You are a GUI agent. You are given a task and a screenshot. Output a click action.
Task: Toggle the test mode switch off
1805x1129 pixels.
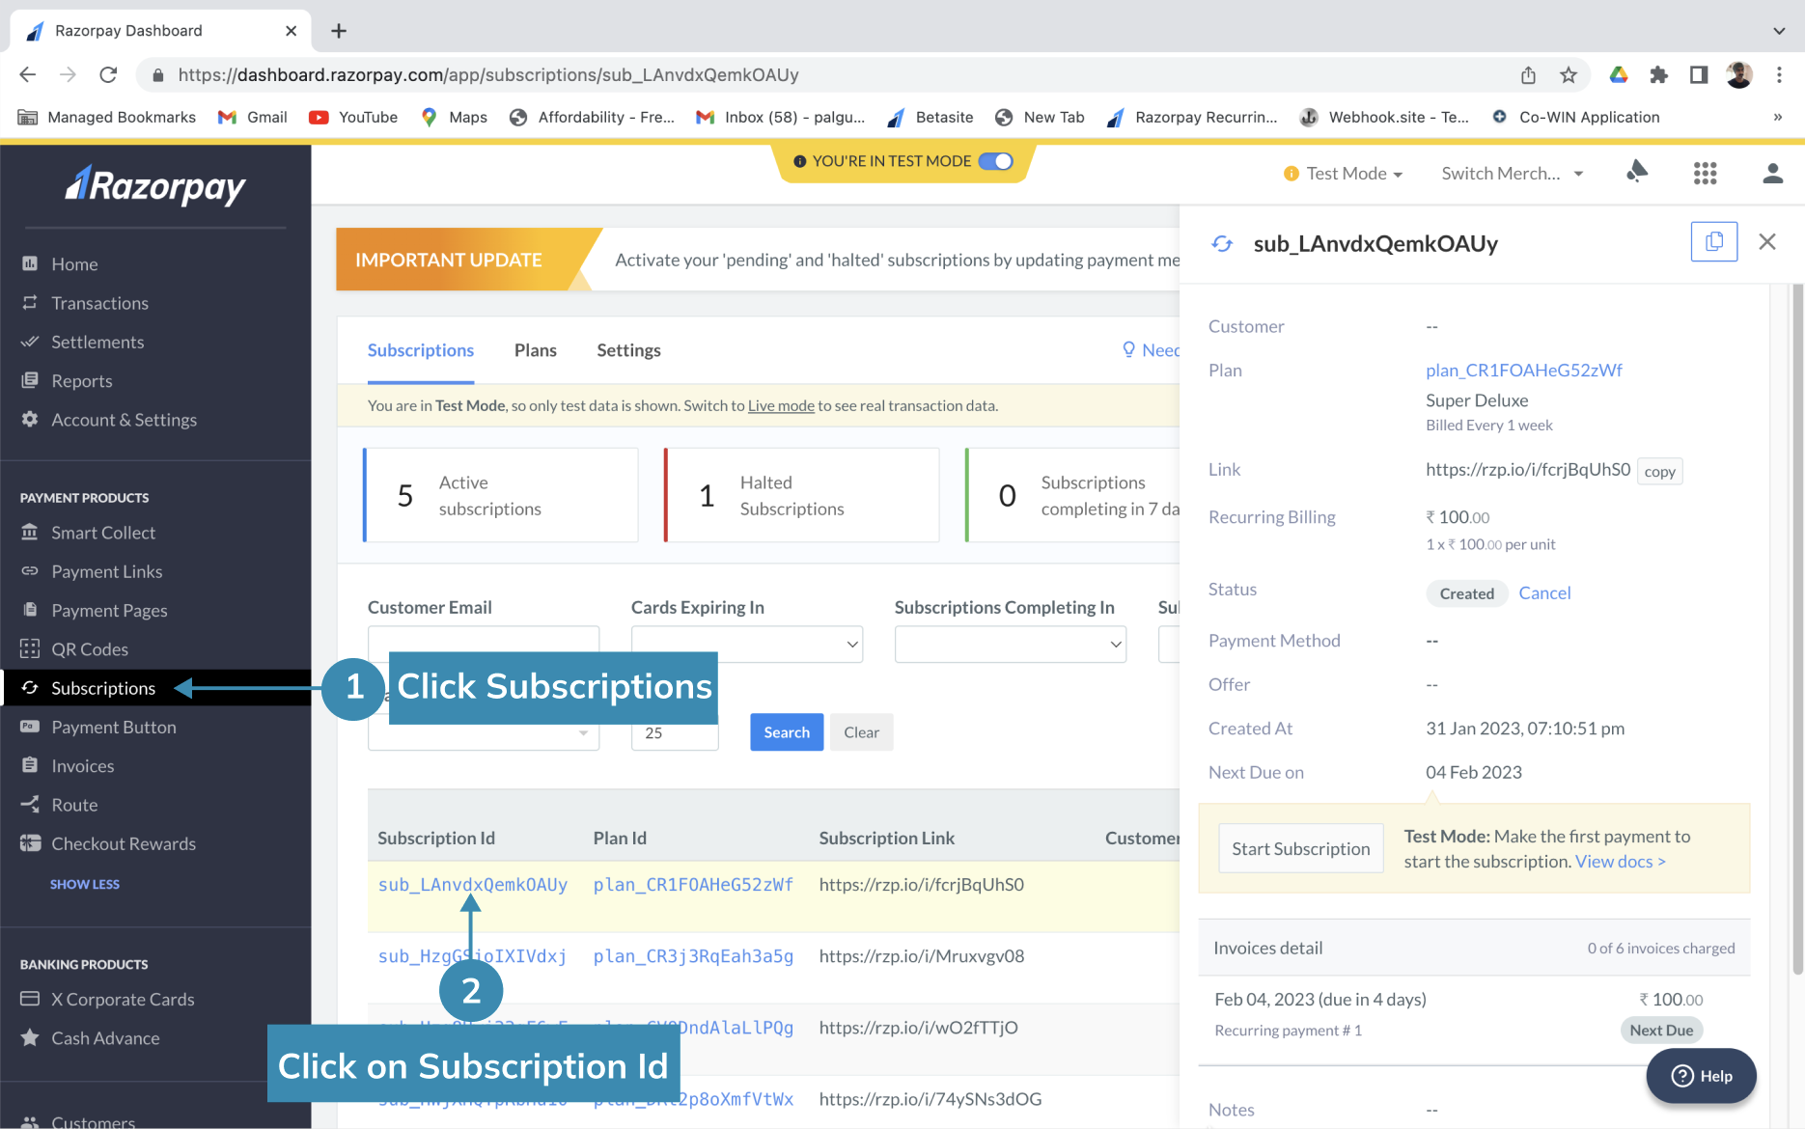coord(996,161)
